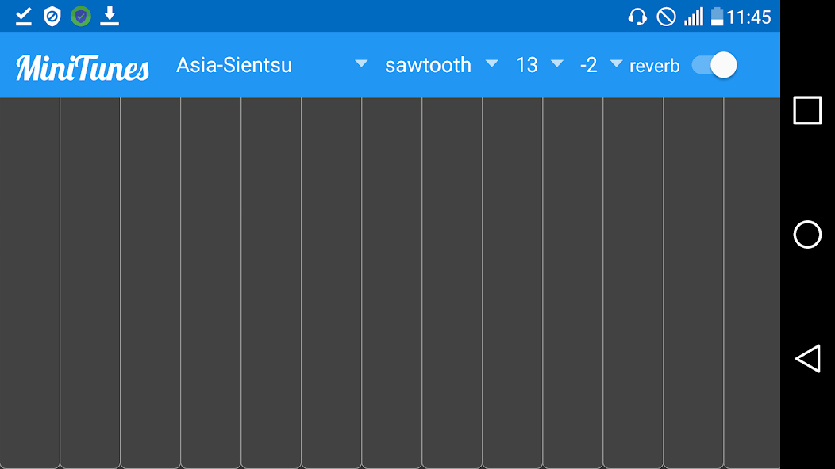The width and height of the screenshot is (835, 469).
Task: Tap the shield icon in the status bar
Action: coord(52,15)
